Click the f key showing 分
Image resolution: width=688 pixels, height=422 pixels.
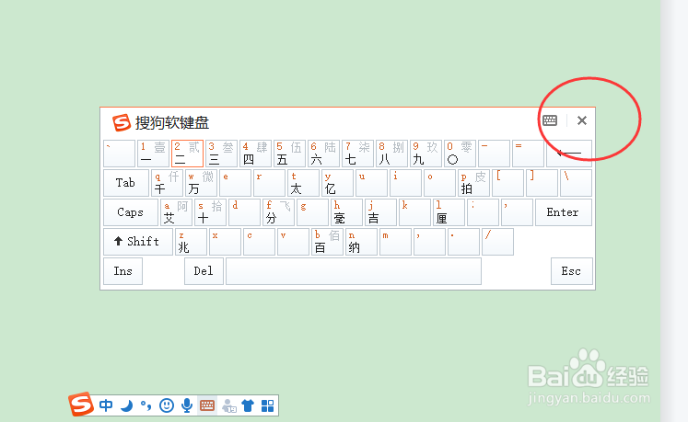click(278, 212)
